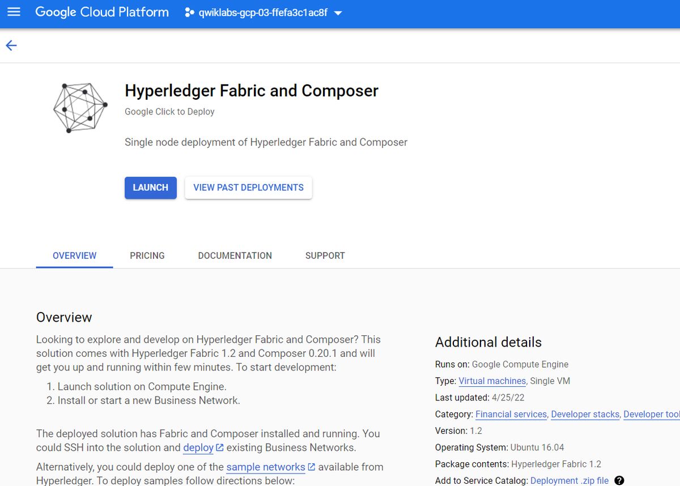The height and width of the screenshot is (486, 680).
Task: Click View Past Deployments button
Action: click(249, 187)
